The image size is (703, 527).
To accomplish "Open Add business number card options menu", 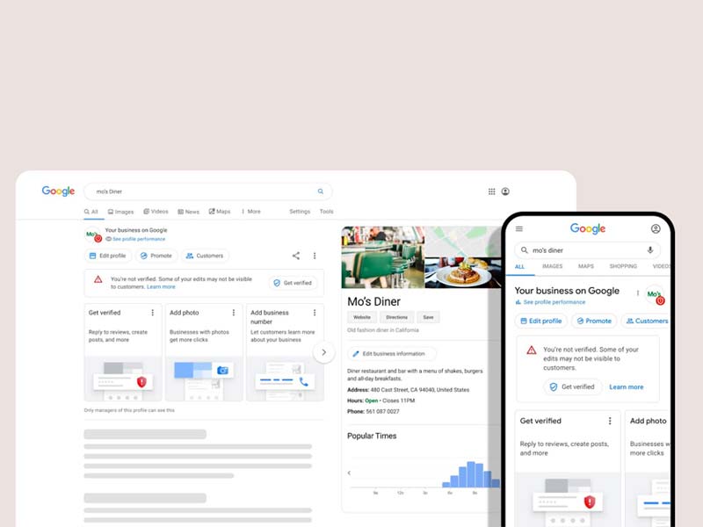I will point(315,313).
